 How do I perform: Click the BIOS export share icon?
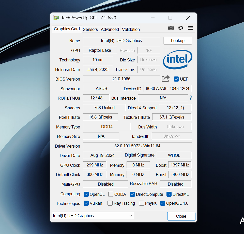(x=165, y=79)
